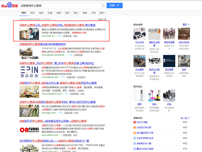This screenshot has height=152, width=202.
Task: Click the camera image-search icon
Action: coord(103,6)
